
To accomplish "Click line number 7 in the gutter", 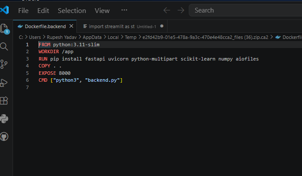I will pyautogui.click(x=27, y=87).
